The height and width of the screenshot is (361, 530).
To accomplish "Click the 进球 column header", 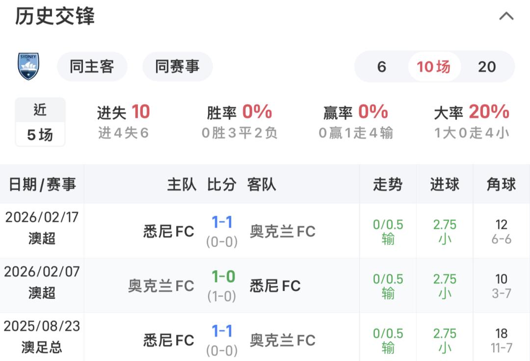I will [445, 184].
